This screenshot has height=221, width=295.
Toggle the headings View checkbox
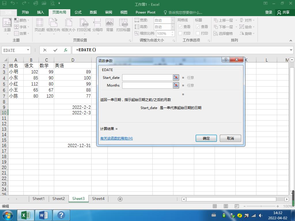198,27
